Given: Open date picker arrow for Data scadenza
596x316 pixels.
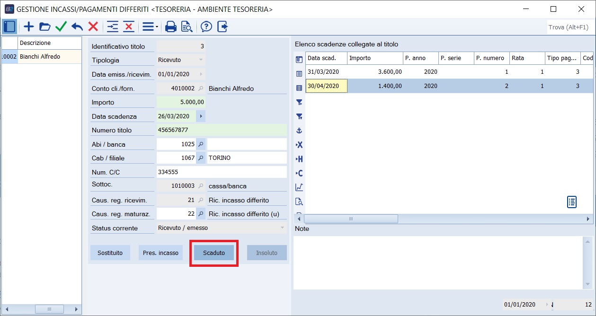Looking at the screenshot, I should tap(201, 116).
